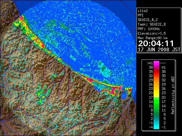Click the radar center where the crosshair lines meet
182x136 pixels.
tap(68, 68)
